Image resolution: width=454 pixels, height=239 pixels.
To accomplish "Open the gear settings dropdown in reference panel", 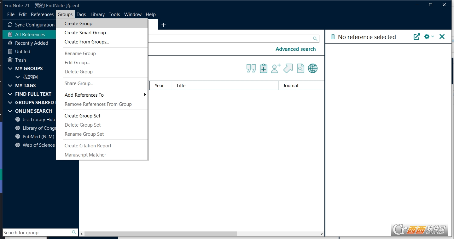I will (x=429, y=37).
